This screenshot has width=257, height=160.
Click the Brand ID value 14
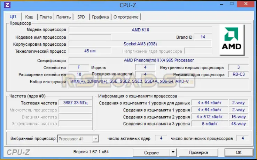tap(203, 37)
